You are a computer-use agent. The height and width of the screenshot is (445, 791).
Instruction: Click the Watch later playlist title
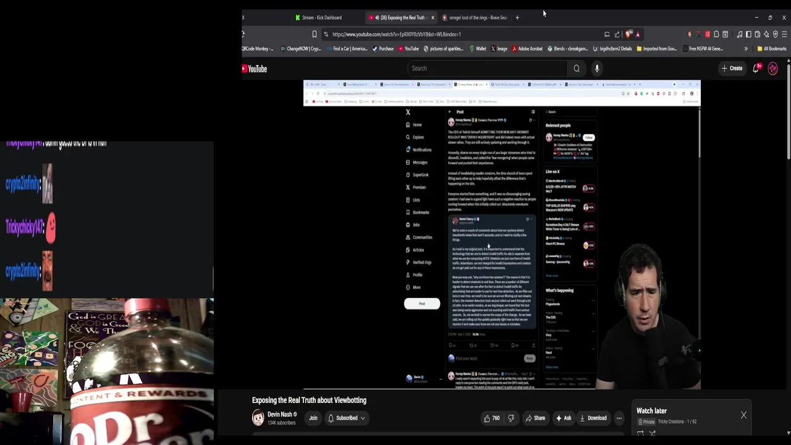point(651,411)
